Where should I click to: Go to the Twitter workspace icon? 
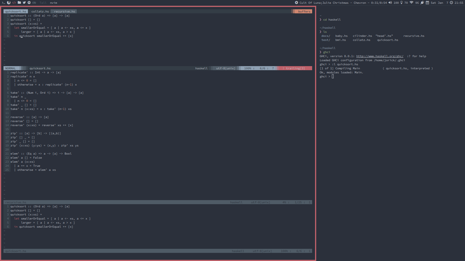pos(24,3)
